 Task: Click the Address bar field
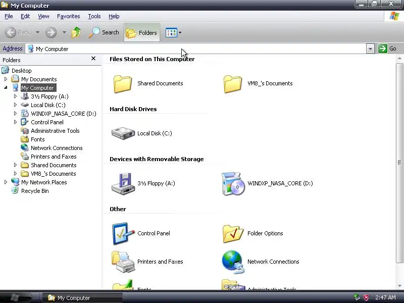196,48
